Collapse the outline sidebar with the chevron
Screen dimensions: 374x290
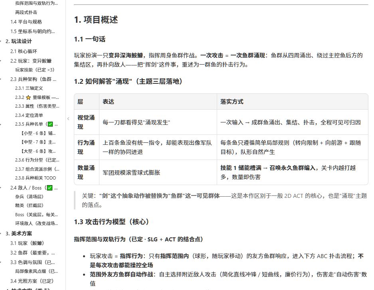click(68, 118)
